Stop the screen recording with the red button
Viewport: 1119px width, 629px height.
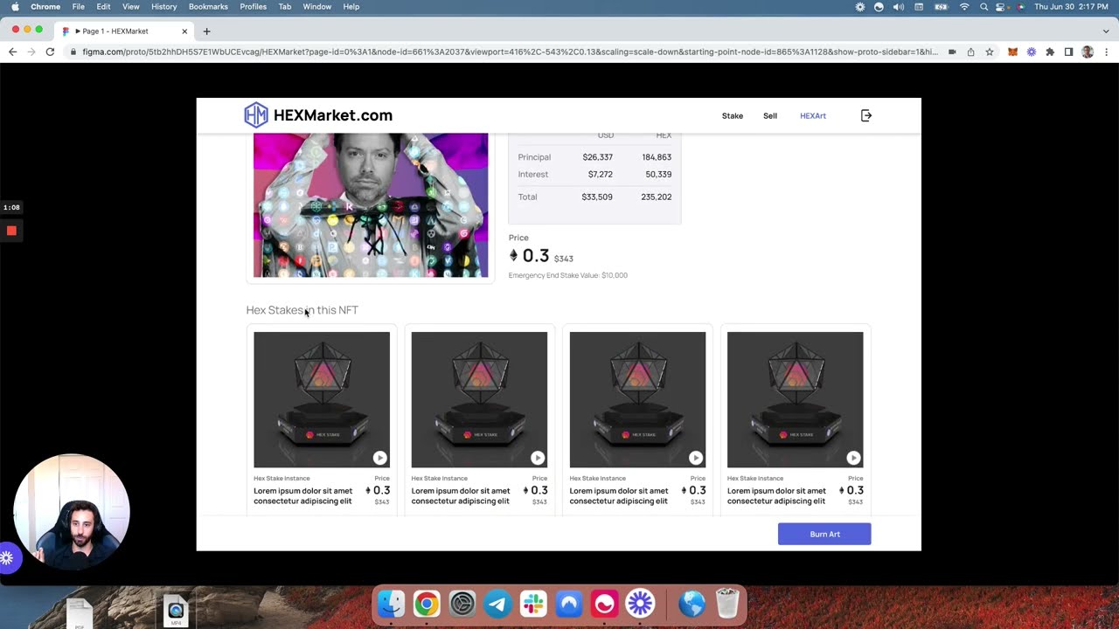(11, 231)
